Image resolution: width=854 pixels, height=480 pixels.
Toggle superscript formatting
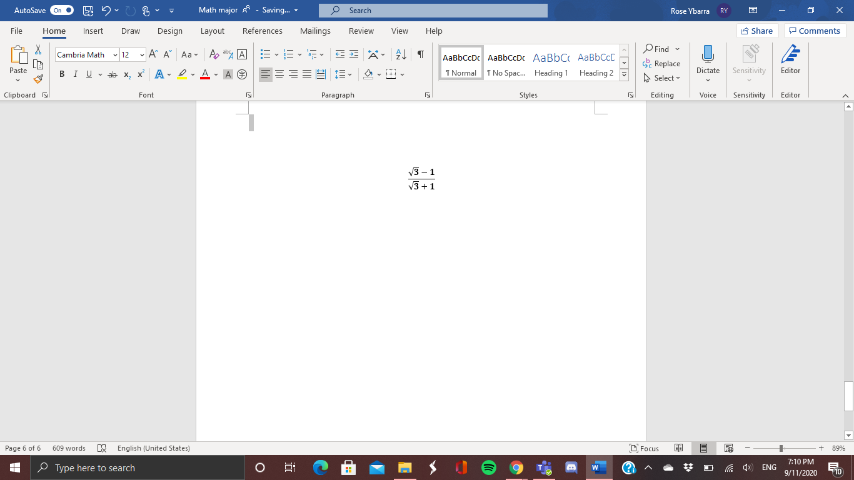click(141, 74)
